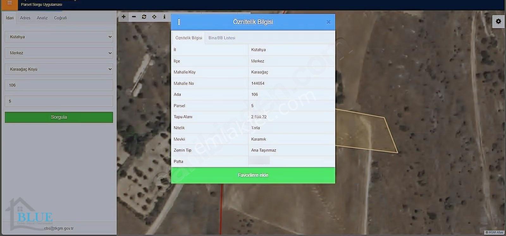Screen dimensions: 506x236
Task: Select the Coğrafi tab
Action: pyautogui.click(x=60, y=18)
